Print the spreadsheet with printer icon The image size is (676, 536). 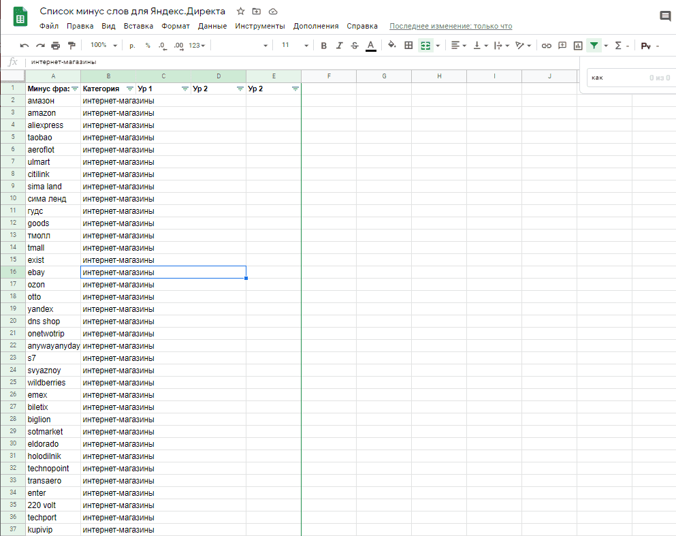pyautogui.click(x=56, y=45)
